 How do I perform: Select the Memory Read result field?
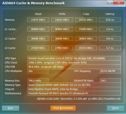tap(38, 20)
